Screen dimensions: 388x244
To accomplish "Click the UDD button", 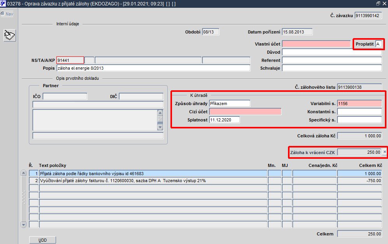I will [42, 240].
